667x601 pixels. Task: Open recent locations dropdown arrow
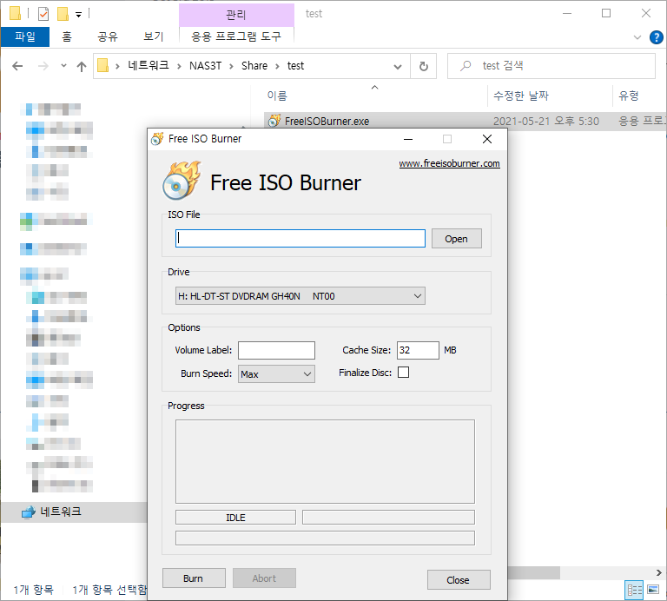[63, 65]
